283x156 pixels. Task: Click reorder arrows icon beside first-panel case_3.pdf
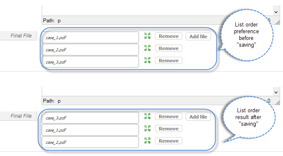pos(147,60)
